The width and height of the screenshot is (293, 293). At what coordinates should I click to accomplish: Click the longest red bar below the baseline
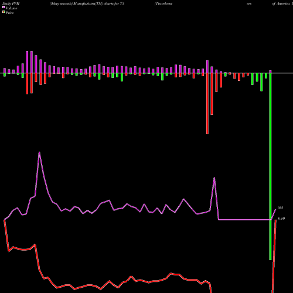(207, 104)
